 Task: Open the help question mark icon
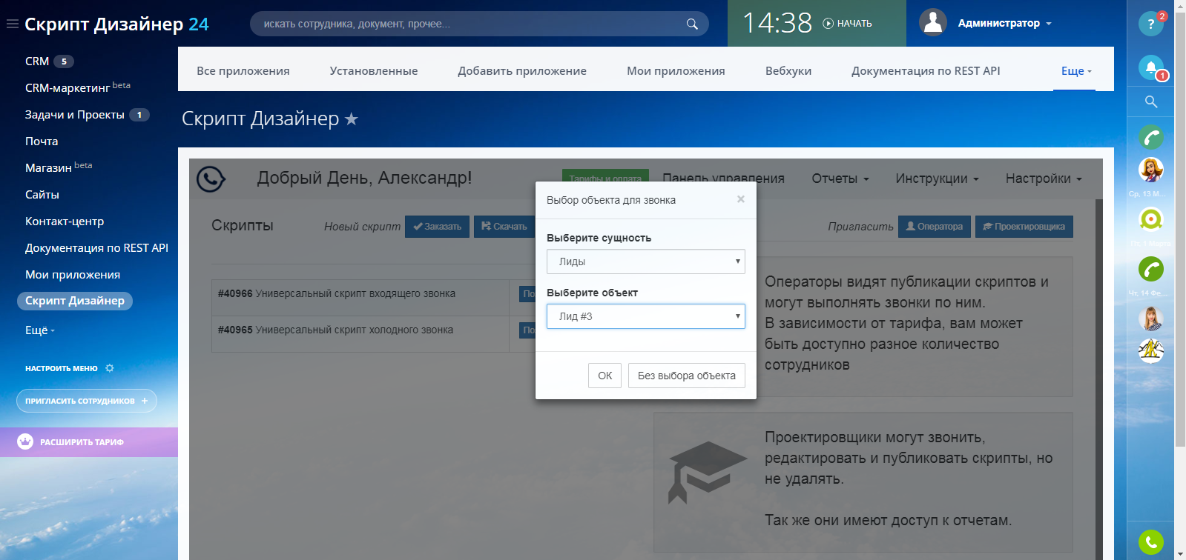[1150, 24]
